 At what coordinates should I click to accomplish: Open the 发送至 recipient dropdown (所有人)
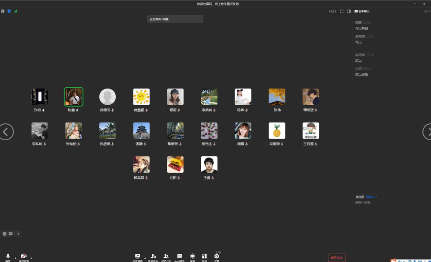point(371,197)
